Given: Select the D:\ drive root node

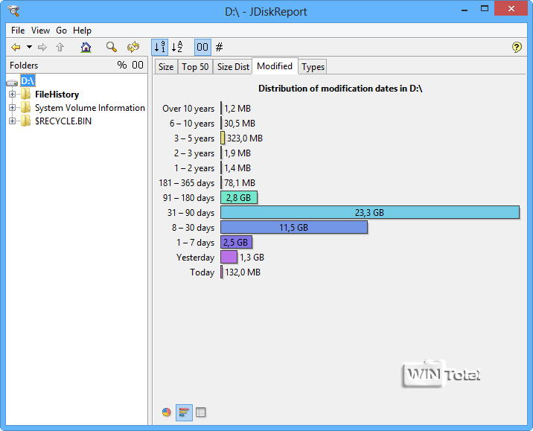Looking at the screenshot, I should 28,80.
